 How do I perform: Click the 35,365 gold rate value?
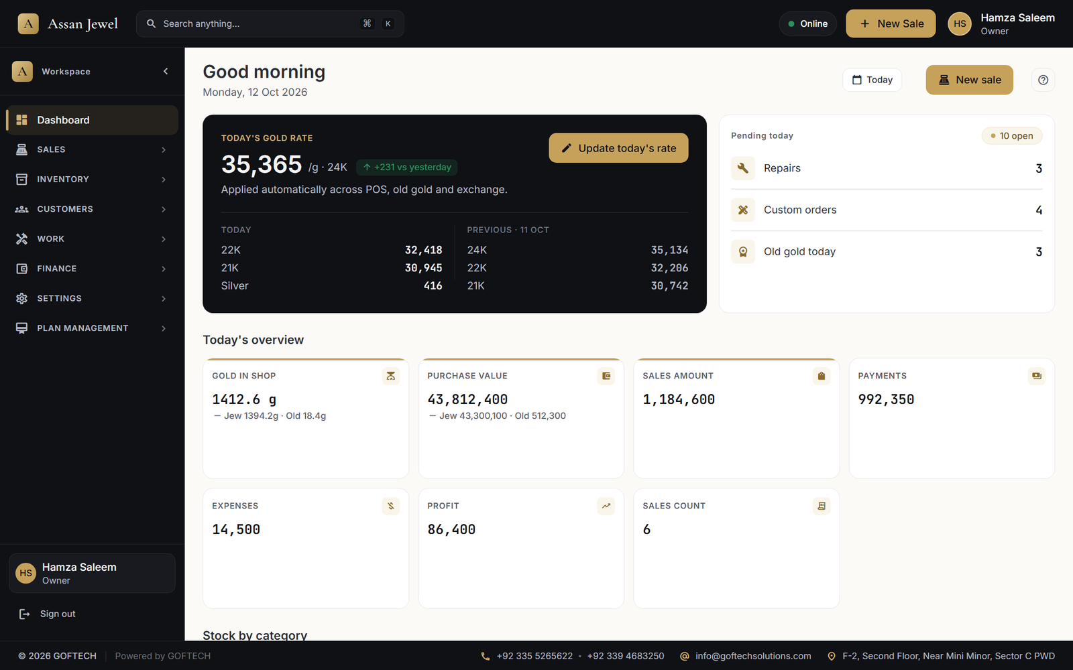(x=262, y=164)
